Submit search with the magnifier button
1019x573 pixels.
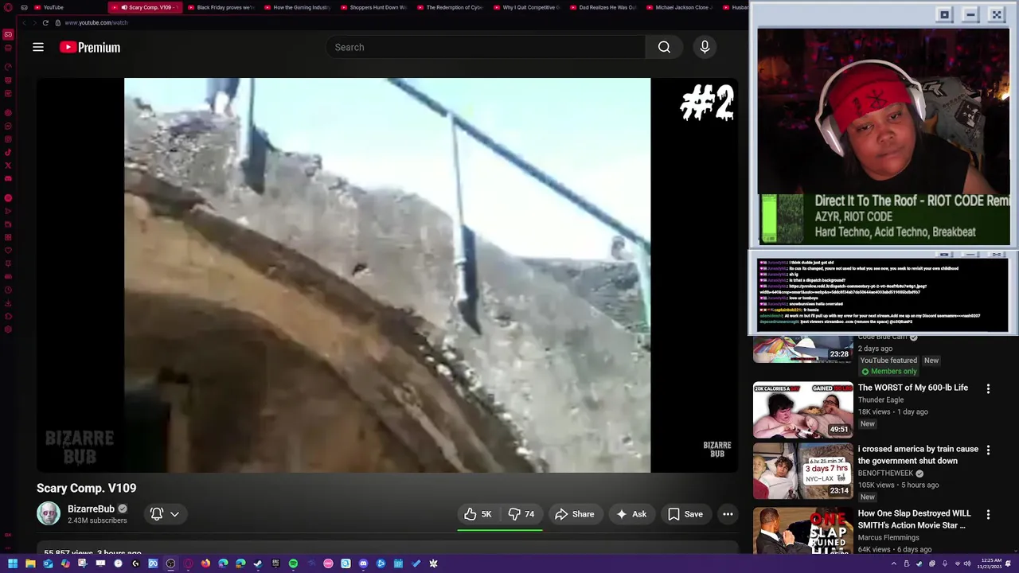tap(664, 47)
